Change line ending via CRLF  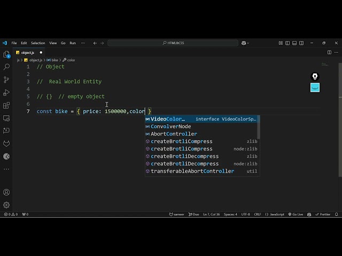pos(258,214)
